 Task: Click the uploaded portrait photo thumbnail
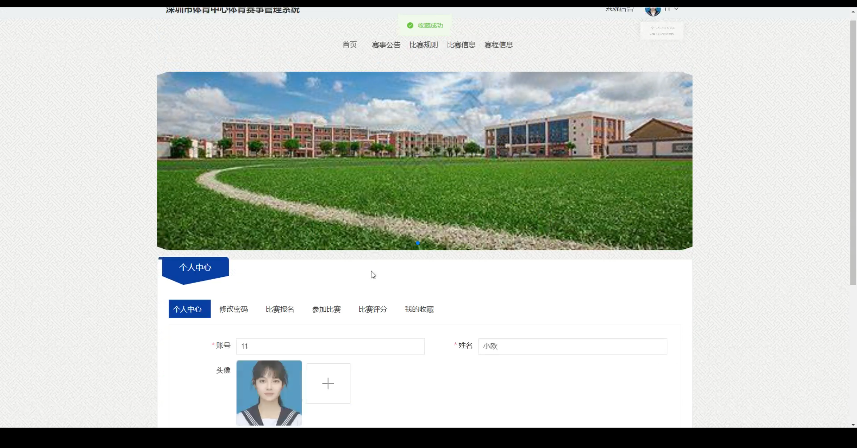269,393
